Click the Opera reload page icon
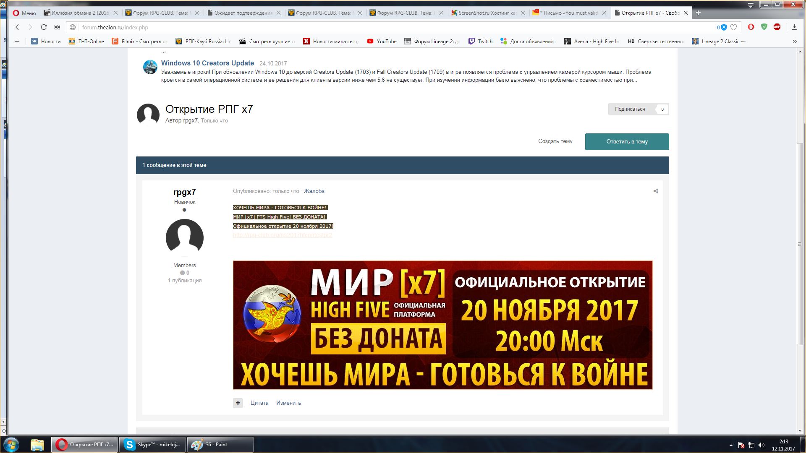 click(x=44, y=27)
